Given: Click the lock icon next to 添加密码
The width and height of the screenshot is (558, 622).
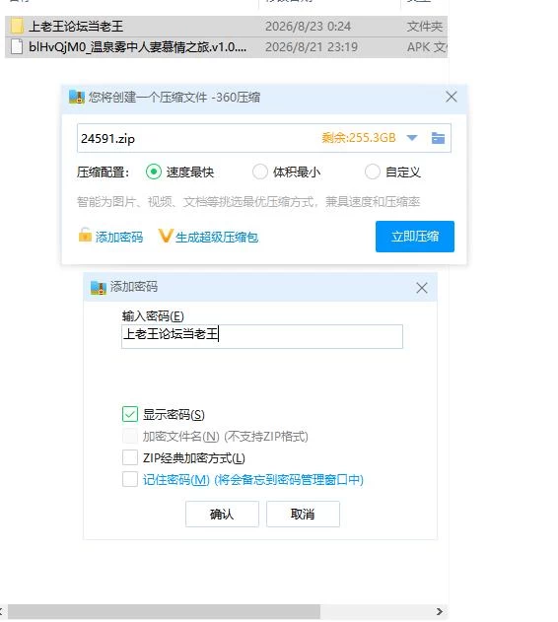Looking at the screenshot, I should (85, 235).
